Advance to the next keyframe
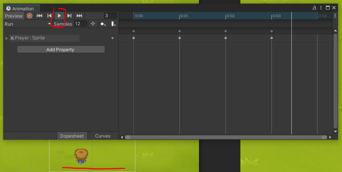The image size is (342, 172). pyautogui.click(x=69, y=16)
